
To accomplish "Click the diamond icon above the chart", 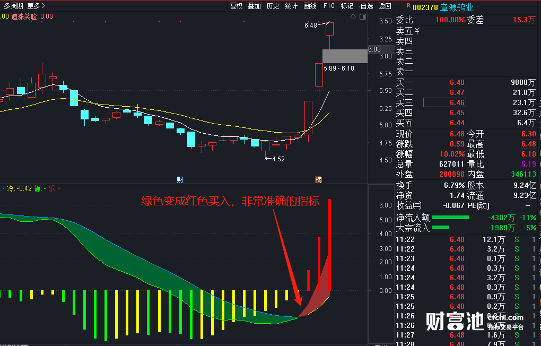I will coord(353,16).
